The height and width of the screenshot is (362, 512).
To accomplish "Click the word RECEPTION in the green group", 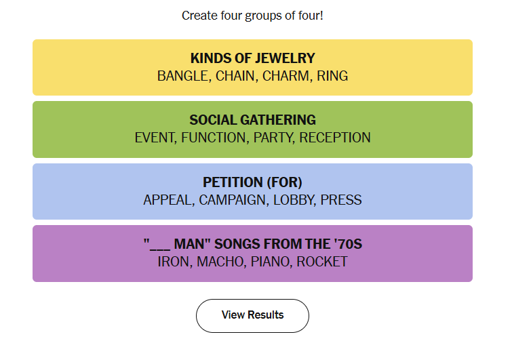I will click(x=335, y=138).
